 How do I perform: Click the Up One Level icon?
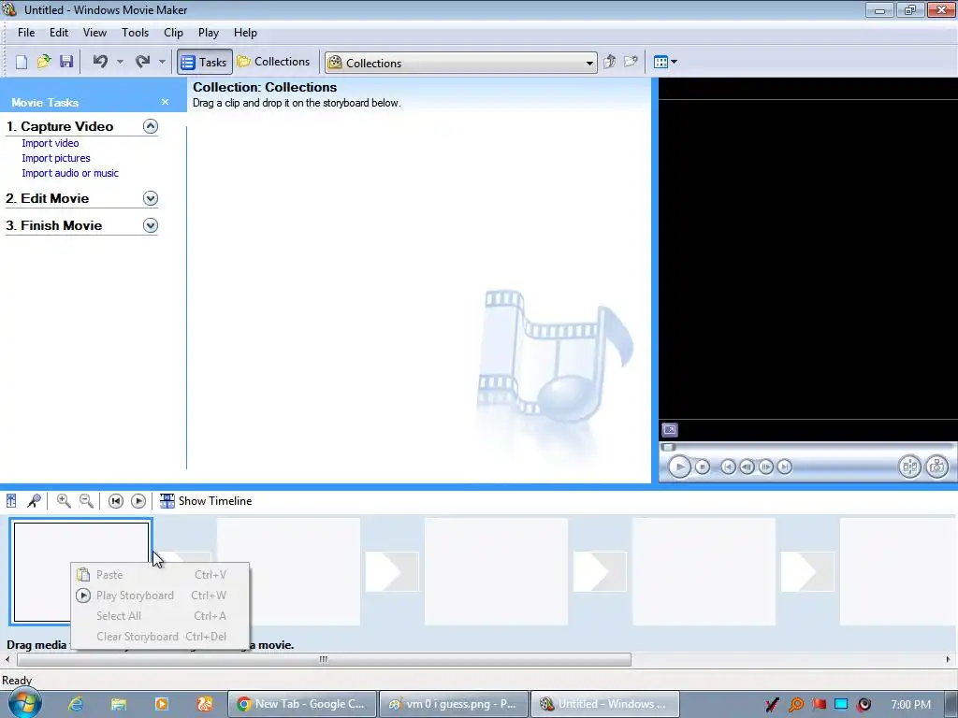(609, 62)
